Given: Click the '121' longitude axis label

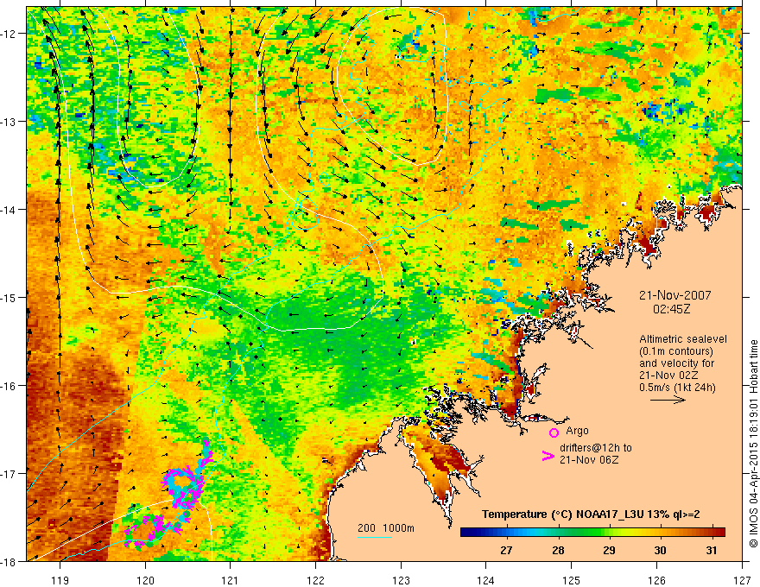Looking at the screenshot, I should (x=231, y=580).
